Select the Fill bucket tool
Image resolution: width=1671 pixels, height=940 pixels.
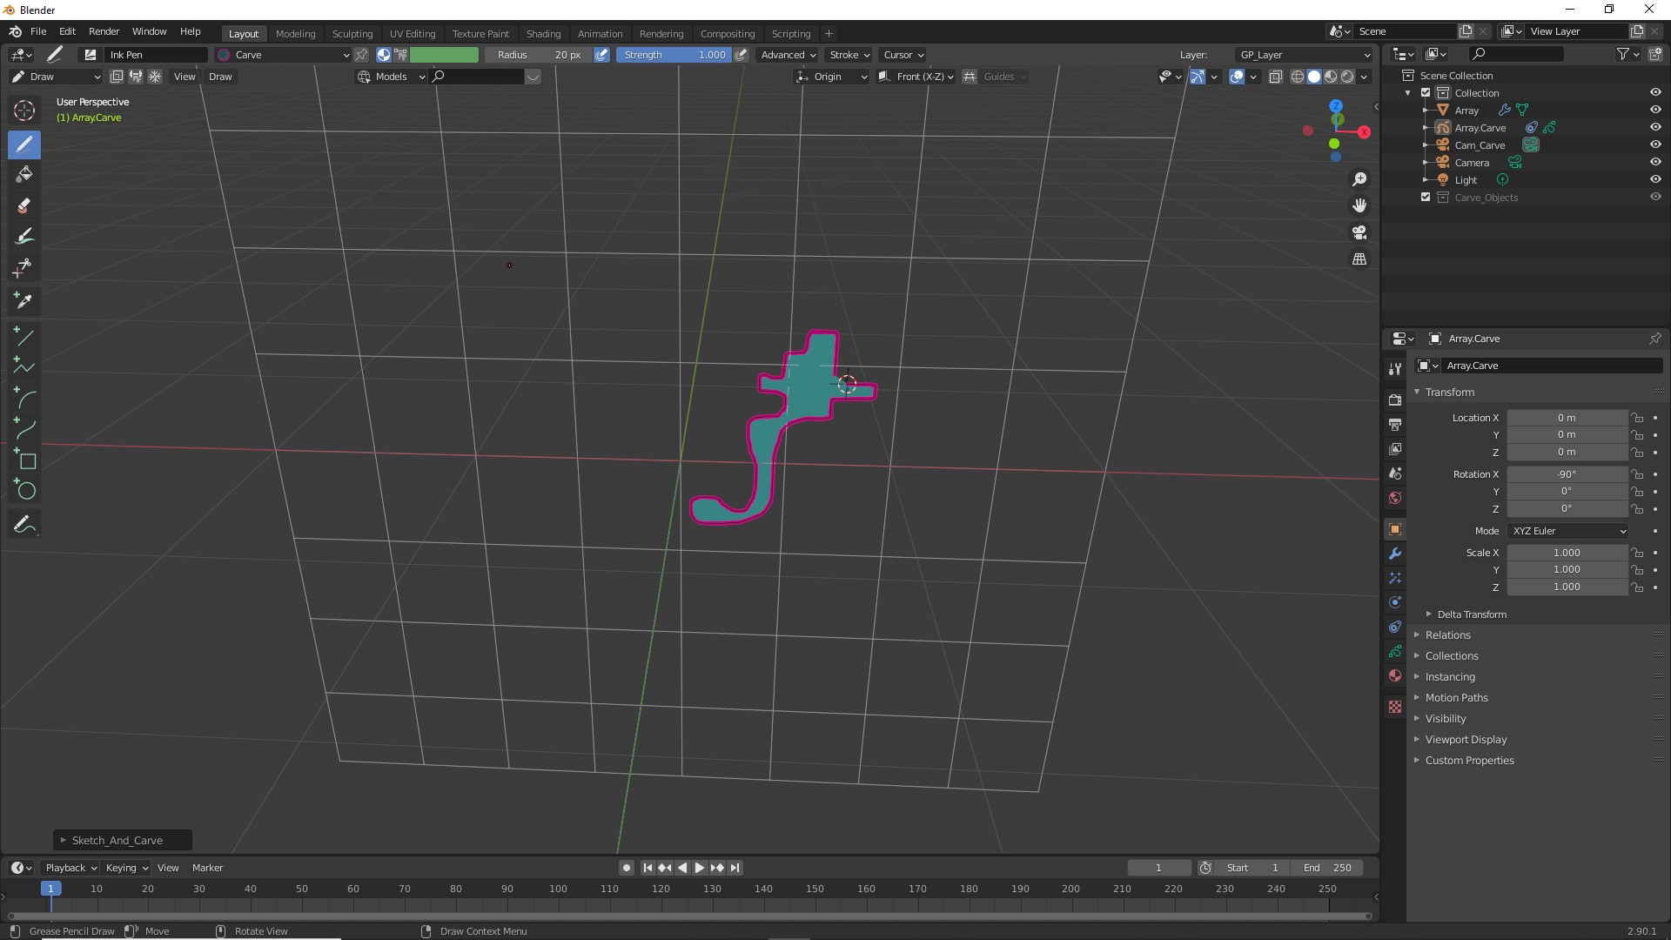coord(24,174)
